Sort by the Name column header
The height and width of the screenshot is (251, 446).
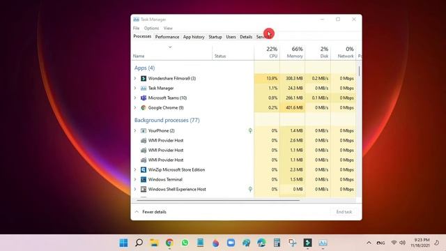pos(172,52)
